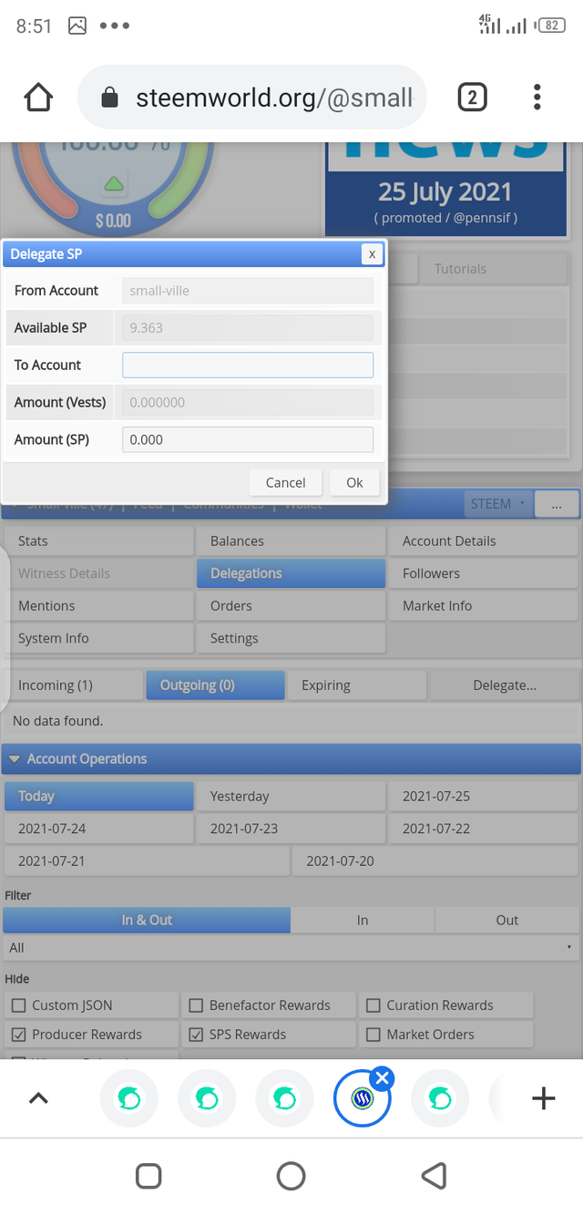Open the Balances section
The height and width of the screenshot is (1215, 583).
291,541
